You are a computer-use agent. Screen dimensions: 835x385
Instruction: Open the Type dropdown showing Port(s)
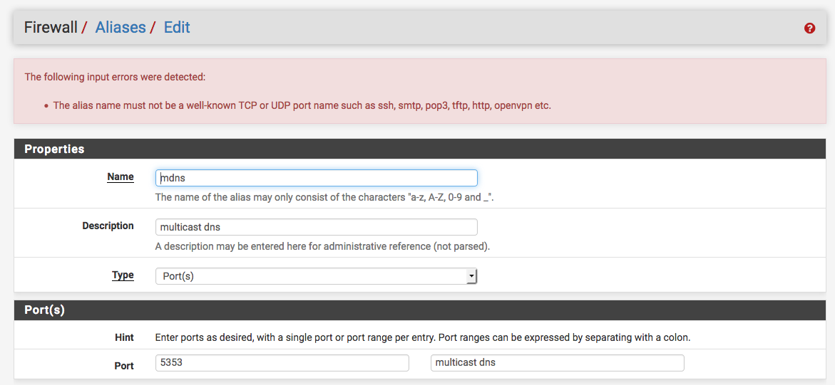click(317, 277)
